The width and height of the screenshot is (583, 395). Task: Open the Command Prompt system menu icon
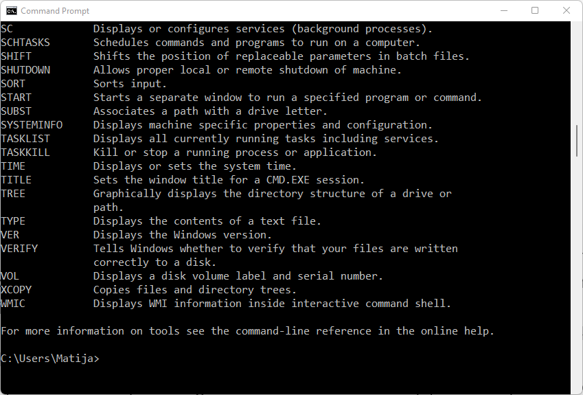[x=12, y=11]
